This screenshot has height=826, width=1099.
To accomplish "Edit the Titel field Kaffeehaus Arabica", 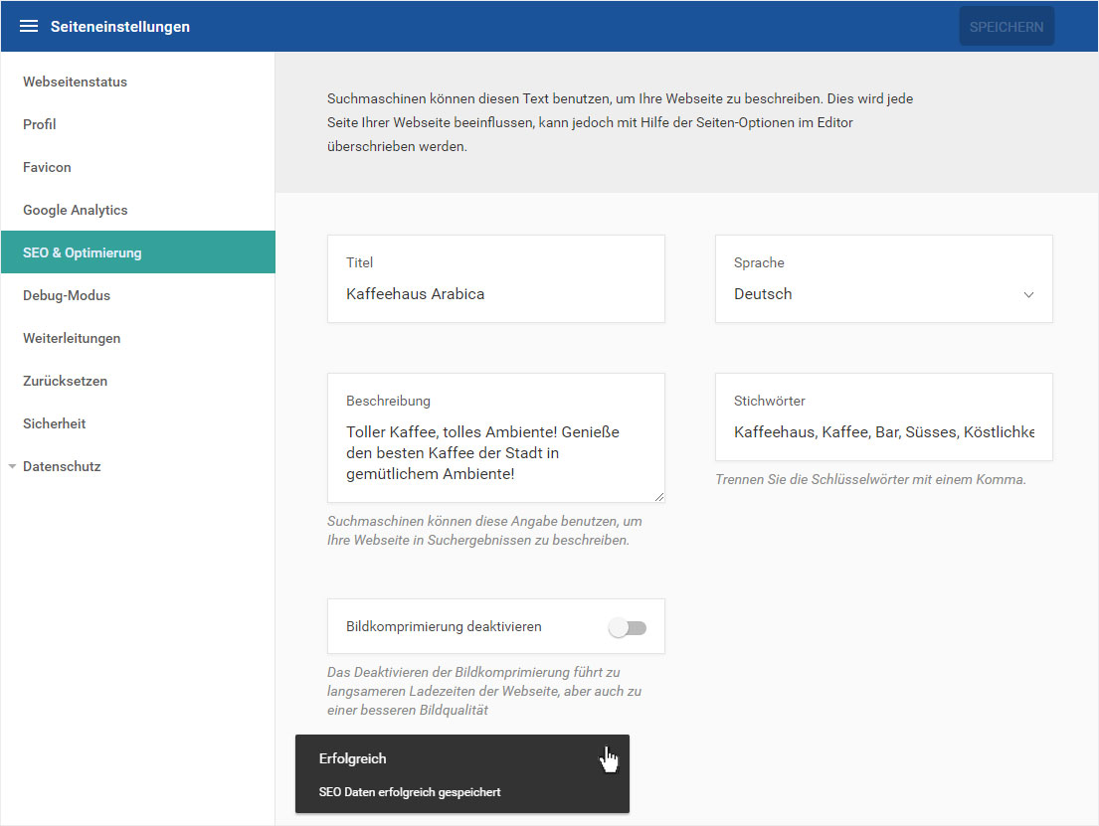I will click(496, 279).
